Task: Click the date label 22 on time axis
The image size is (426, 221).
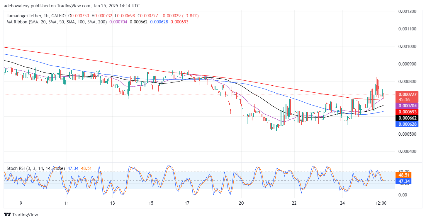Action: [x=294, y=203]
